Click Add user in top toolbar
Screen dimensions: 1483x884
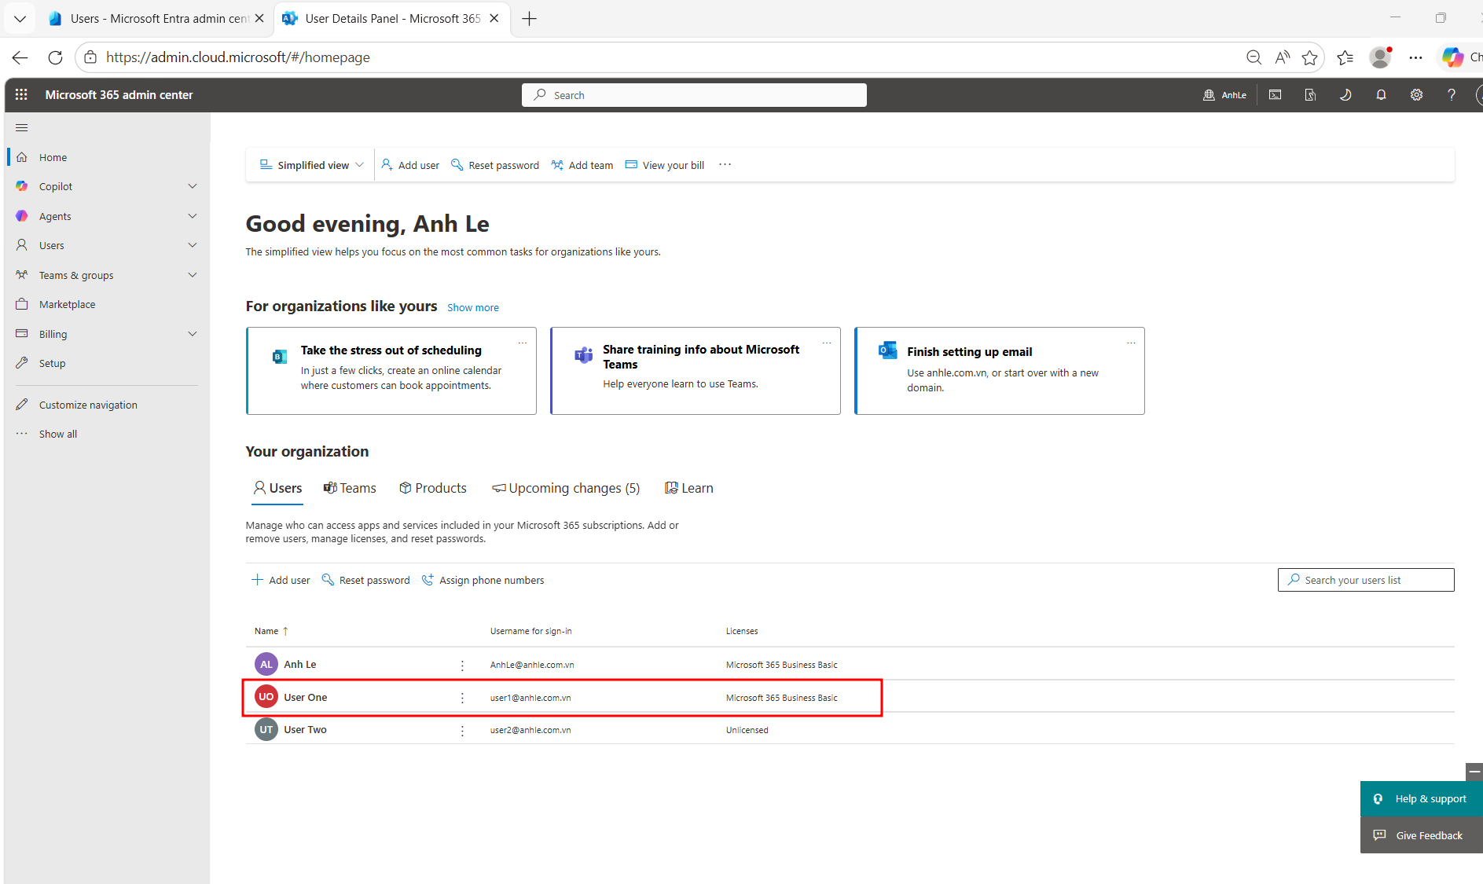pos(410,165)
